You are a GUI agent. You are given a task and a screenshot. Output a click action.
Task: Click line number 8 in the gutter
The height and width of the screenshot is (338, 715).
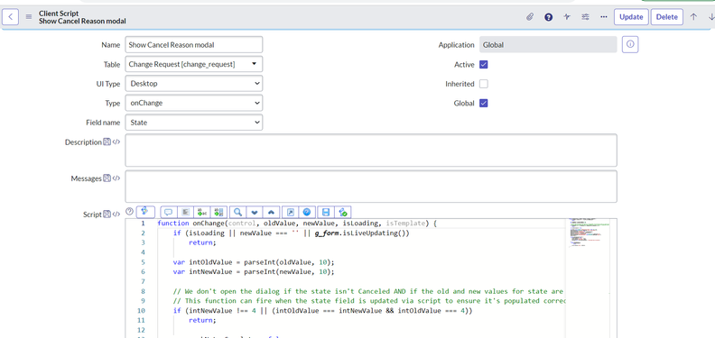143,291
